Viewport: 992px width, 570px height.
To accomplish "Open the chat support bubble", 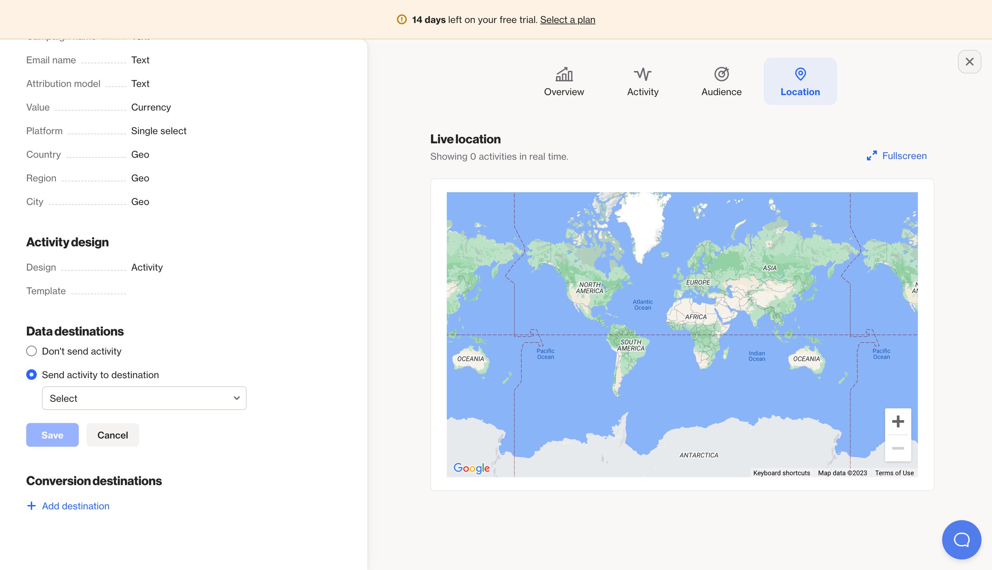I will pos(961,539).
